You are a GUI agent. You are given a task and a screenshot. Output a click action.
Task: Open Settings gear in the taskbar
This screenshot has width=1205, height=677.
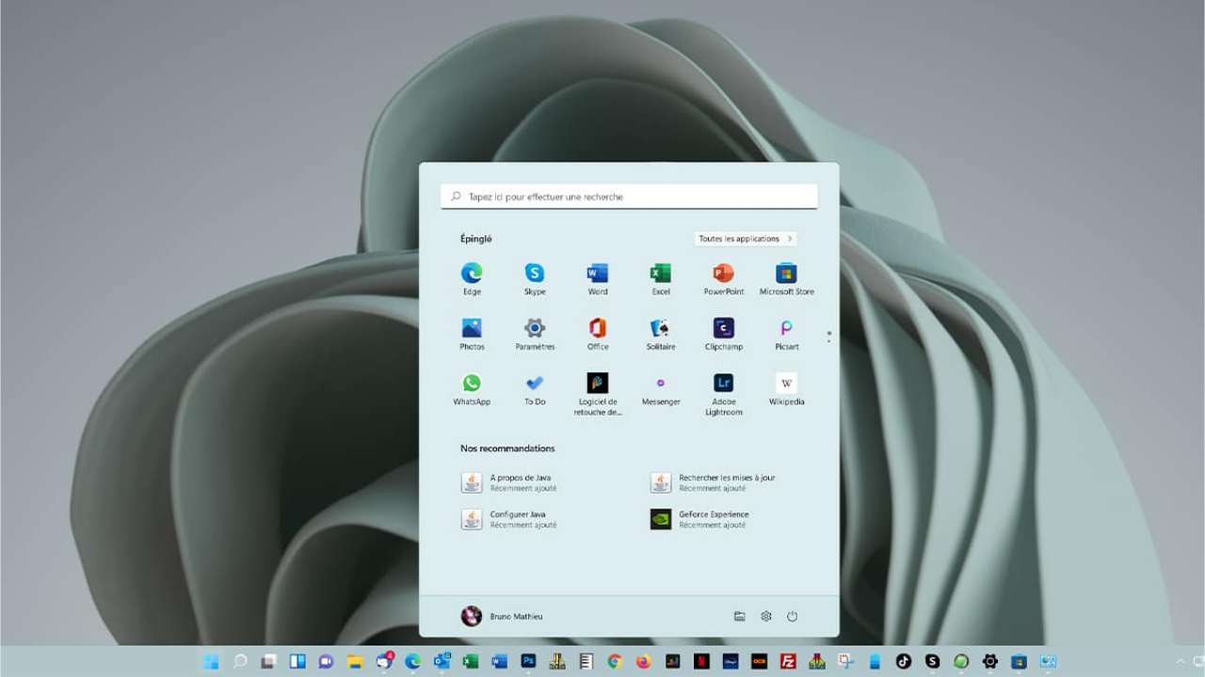click(x=989, y=661)
